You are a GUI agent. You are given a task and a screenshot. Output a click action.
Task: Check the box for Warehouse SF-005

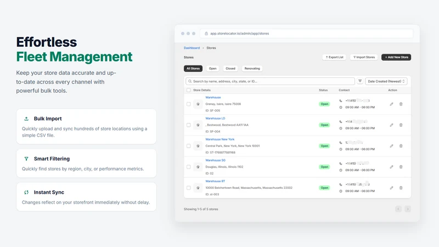pos(189,104)
